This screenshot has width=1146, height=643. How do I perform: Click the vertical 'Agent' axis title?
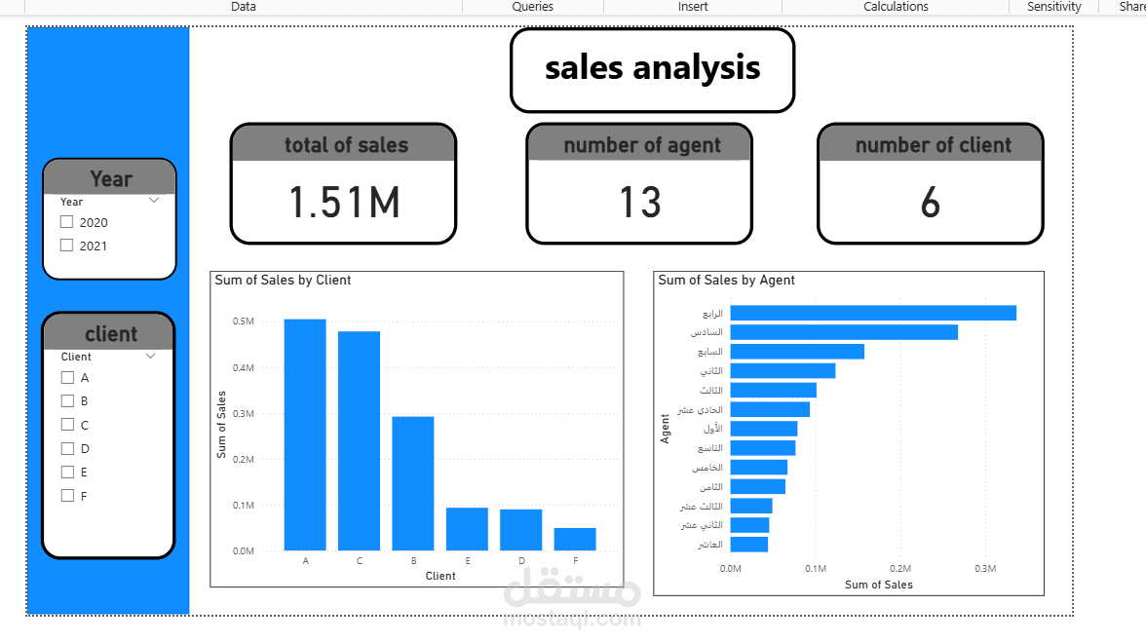pyautogui.click(x=665, y=429)
